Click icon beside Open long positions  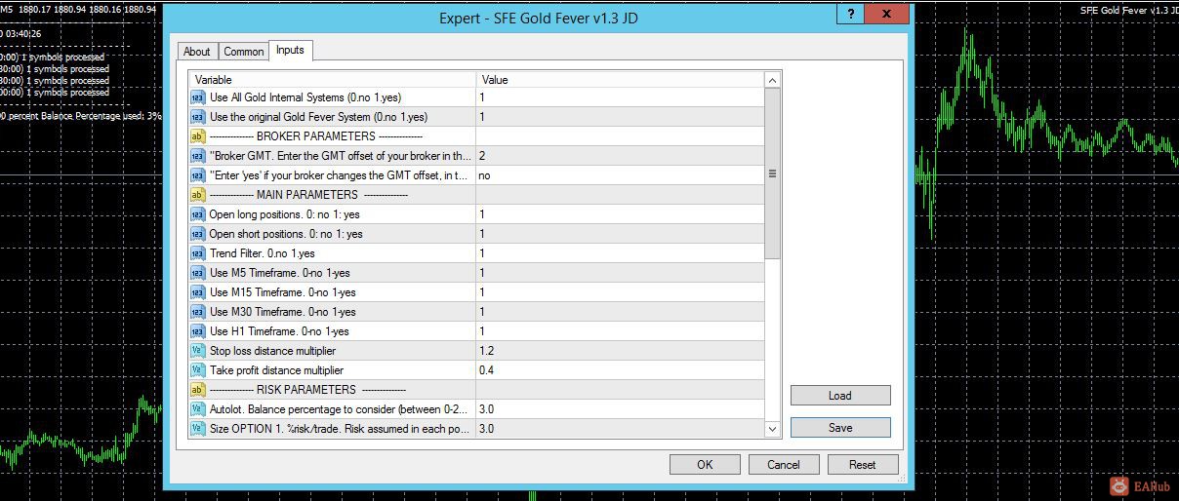197,214
